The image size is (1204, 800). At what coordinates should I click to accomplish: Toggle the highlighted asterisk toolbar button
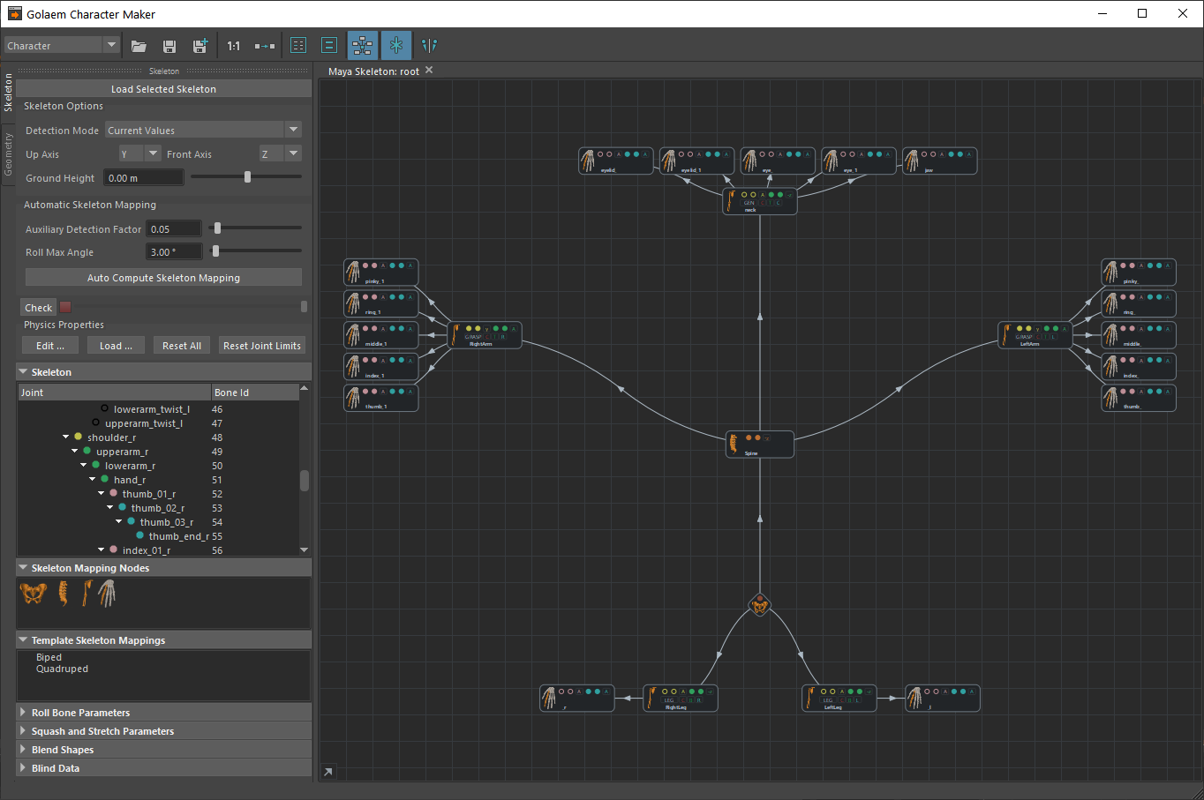[x=396, y=46]
